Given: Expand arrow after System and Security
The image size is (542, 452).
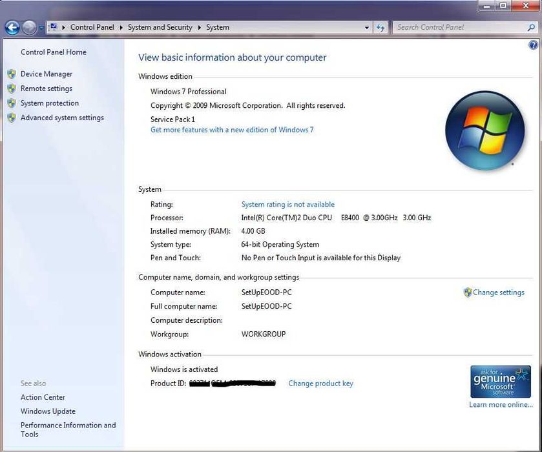Looking at the screenshot, I should click(x=200, y=27).
